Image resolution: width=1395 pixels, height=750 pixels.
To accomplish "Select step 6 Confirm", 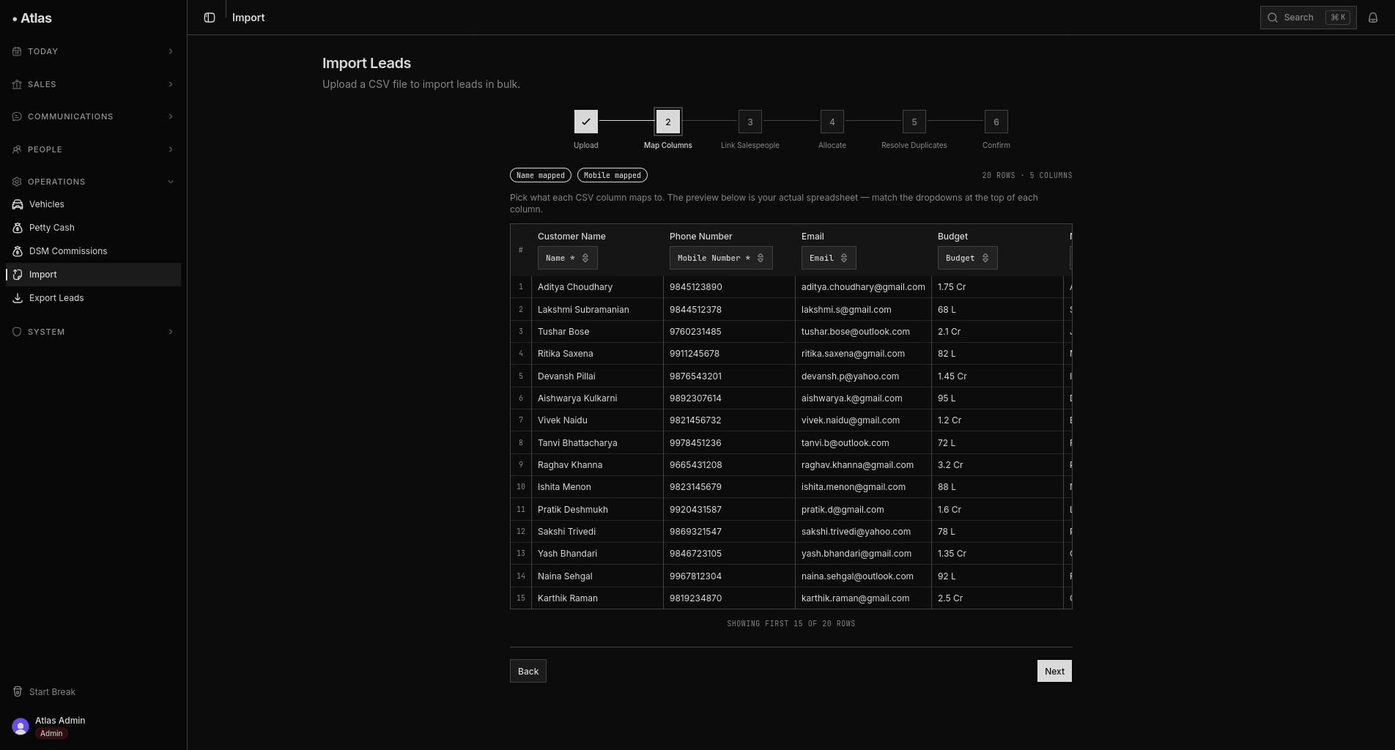I will pyautogui.click(x=996, y=122).
